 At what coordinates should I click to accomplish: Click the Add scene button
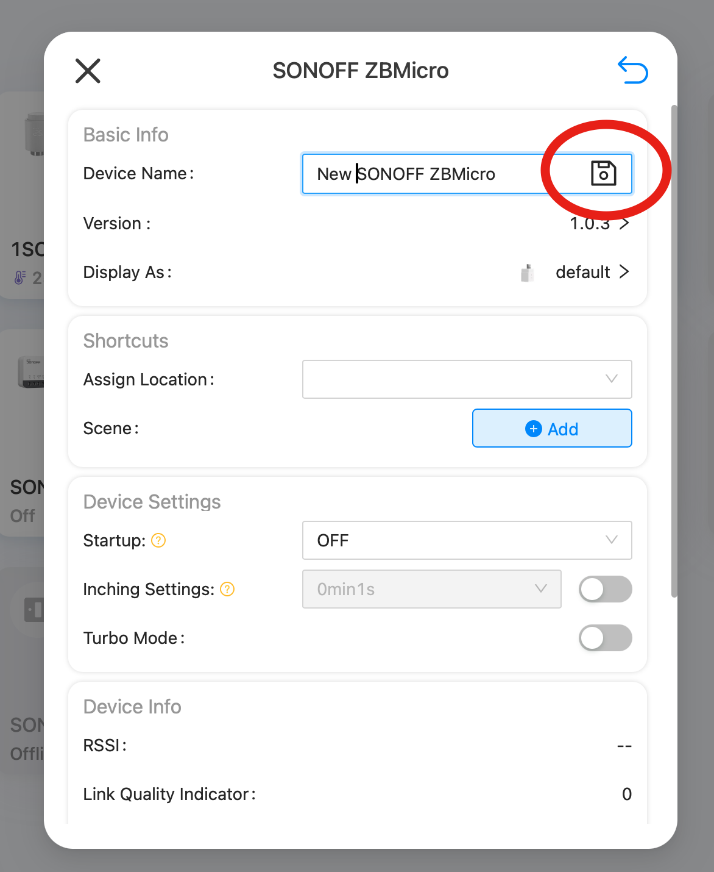pos(552,429)
